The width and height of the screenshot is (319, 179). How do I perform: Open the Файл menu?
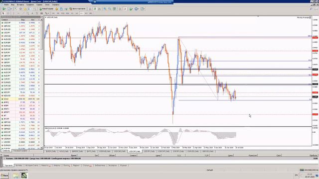click(6, 4)
